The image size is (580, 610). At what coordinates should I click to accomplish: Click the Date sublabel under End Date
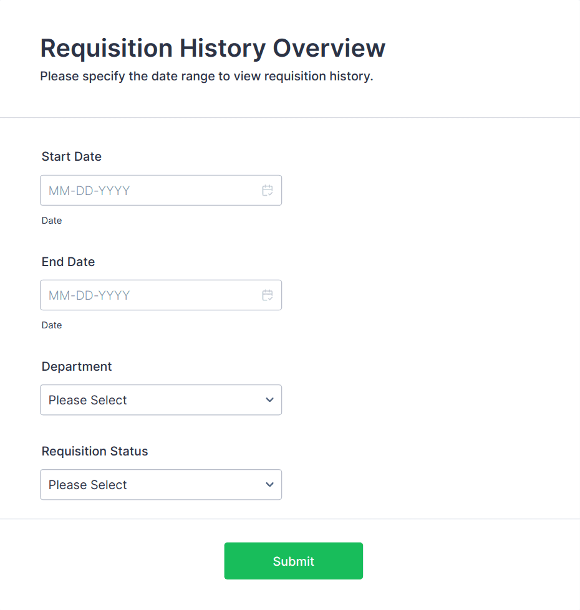[52, 325]
